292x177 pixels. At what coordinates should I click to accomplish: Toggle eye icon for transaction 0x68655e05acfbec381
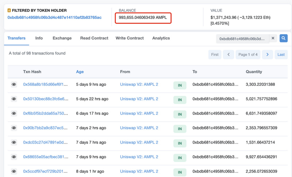click(14, 157)
